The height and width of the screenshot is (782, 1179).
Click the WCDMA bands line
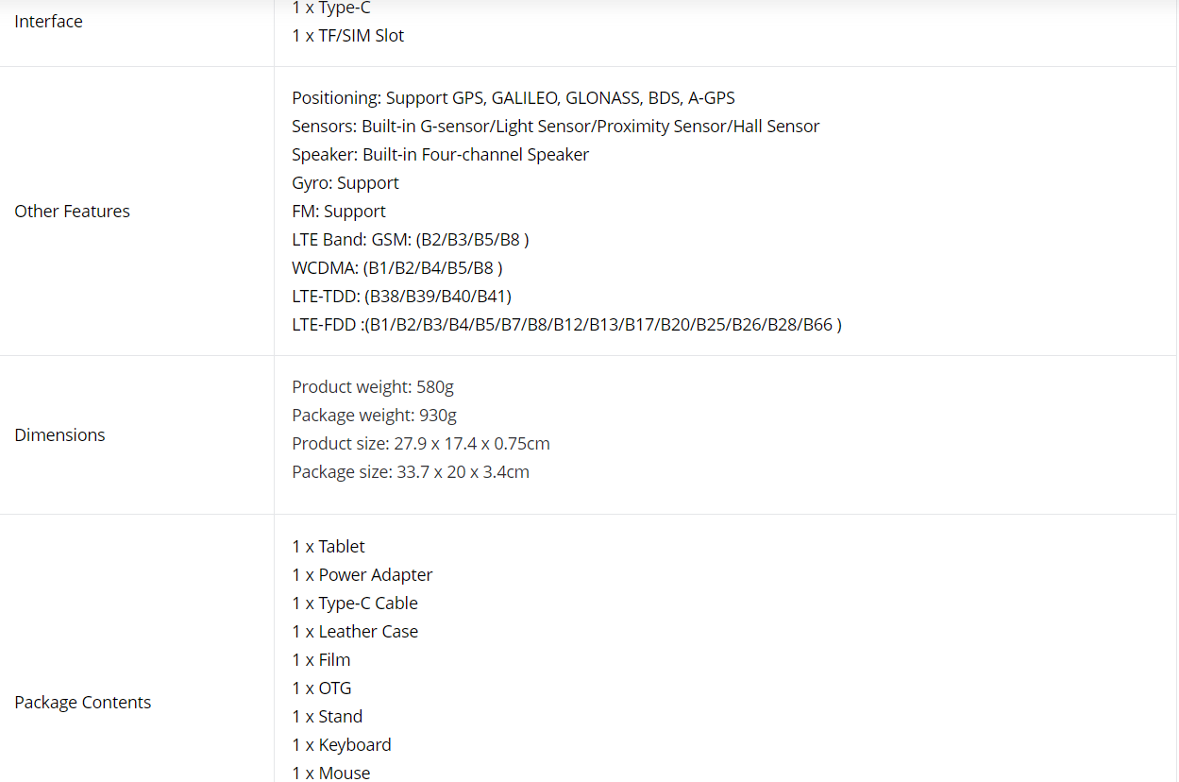pos(397,268)
